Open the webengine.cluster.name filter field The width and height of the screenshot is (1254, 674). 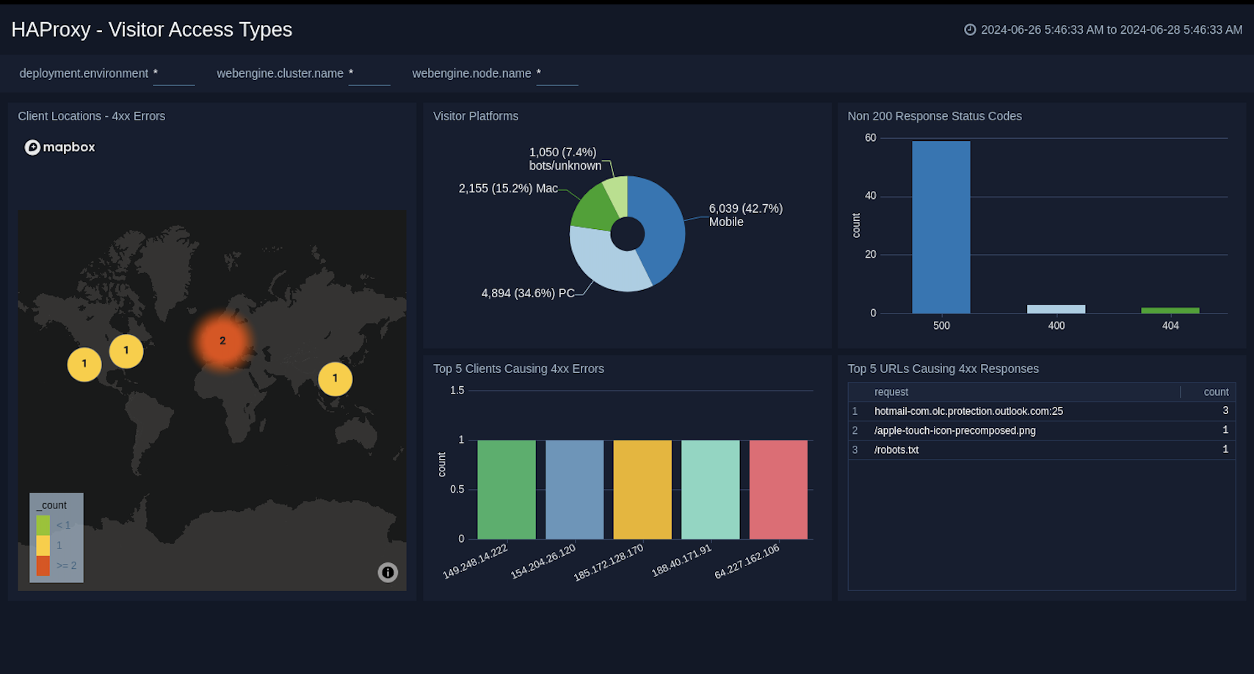[x=369, y=74]
